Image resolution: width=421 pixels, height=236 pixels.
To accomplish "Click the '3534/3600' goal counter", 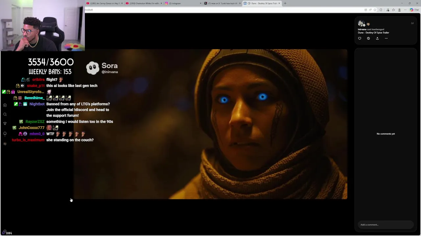I will [51, 62].
